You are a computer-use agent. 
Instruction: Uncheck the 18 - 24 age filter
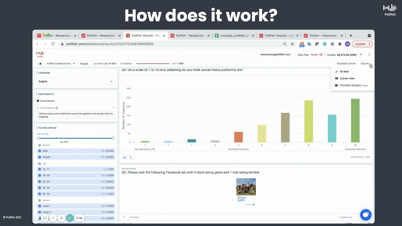click(x=40, y=175)
